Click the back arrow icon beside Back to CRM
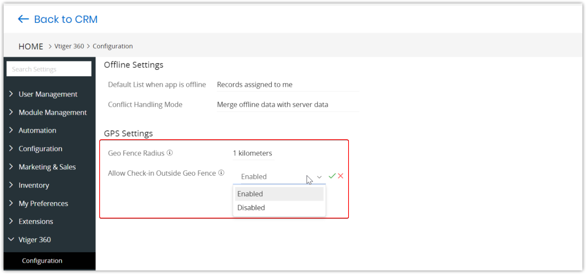The height and width of the screenshot is (274, 586). pyautogui.click(x=23, y=19)
